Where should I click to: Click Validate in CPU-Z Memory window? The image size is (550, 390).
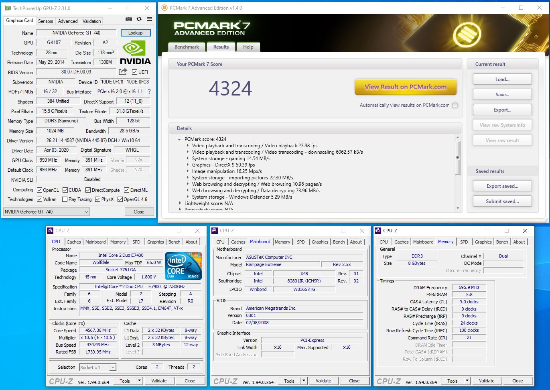487,381
